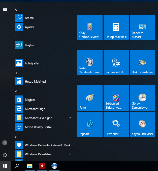Open the Görev Zamanlayıcı tile
Image resolution: width=158 pixels, height=171 pixels.
click(x=142, y=98)
